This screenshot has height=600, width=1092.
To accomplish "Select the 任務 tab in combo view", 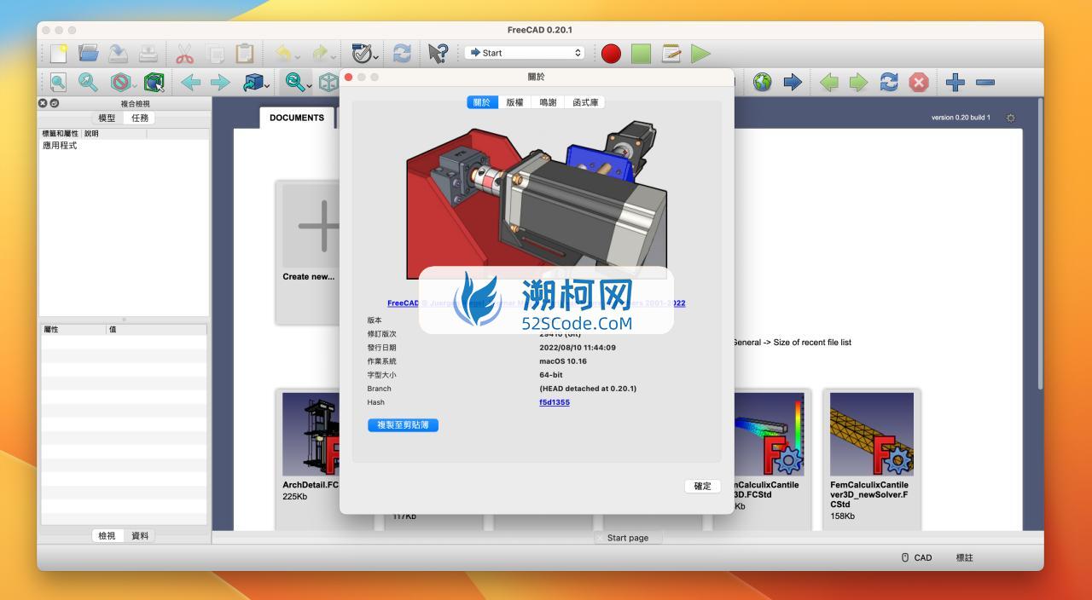I will [139, 118].
